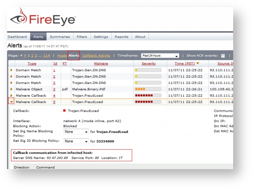Click source IP 100.109.42.2 cell
Screen dimensions: 253x189
[x=222, y=89]
